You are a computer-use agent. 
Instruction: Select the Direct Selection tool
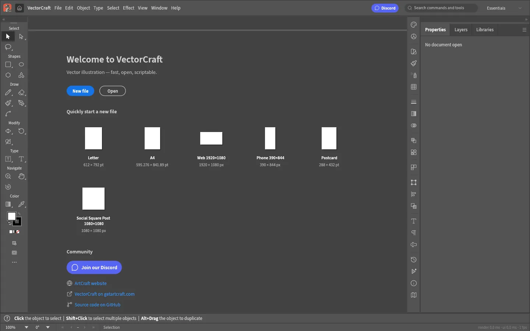point(21,36)
